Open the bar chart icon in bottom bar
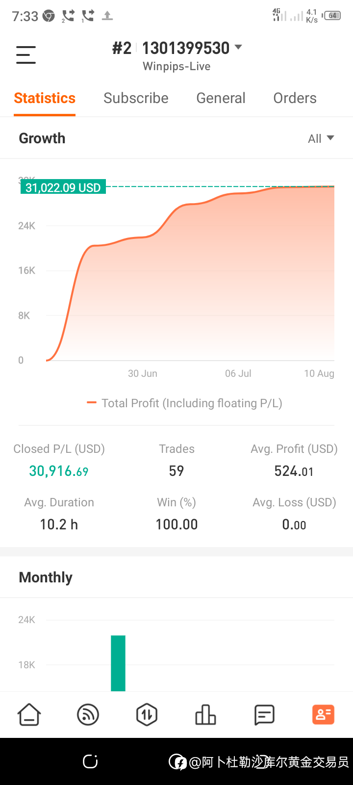 205,714
